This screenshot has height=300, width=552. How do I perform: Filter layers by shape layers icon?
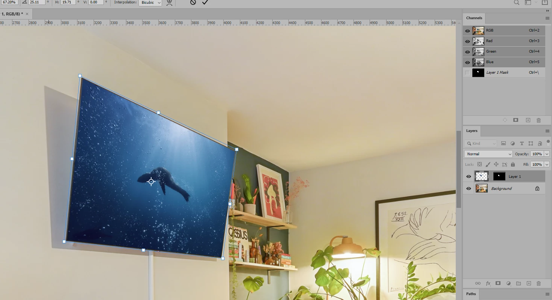coord(531,144)
